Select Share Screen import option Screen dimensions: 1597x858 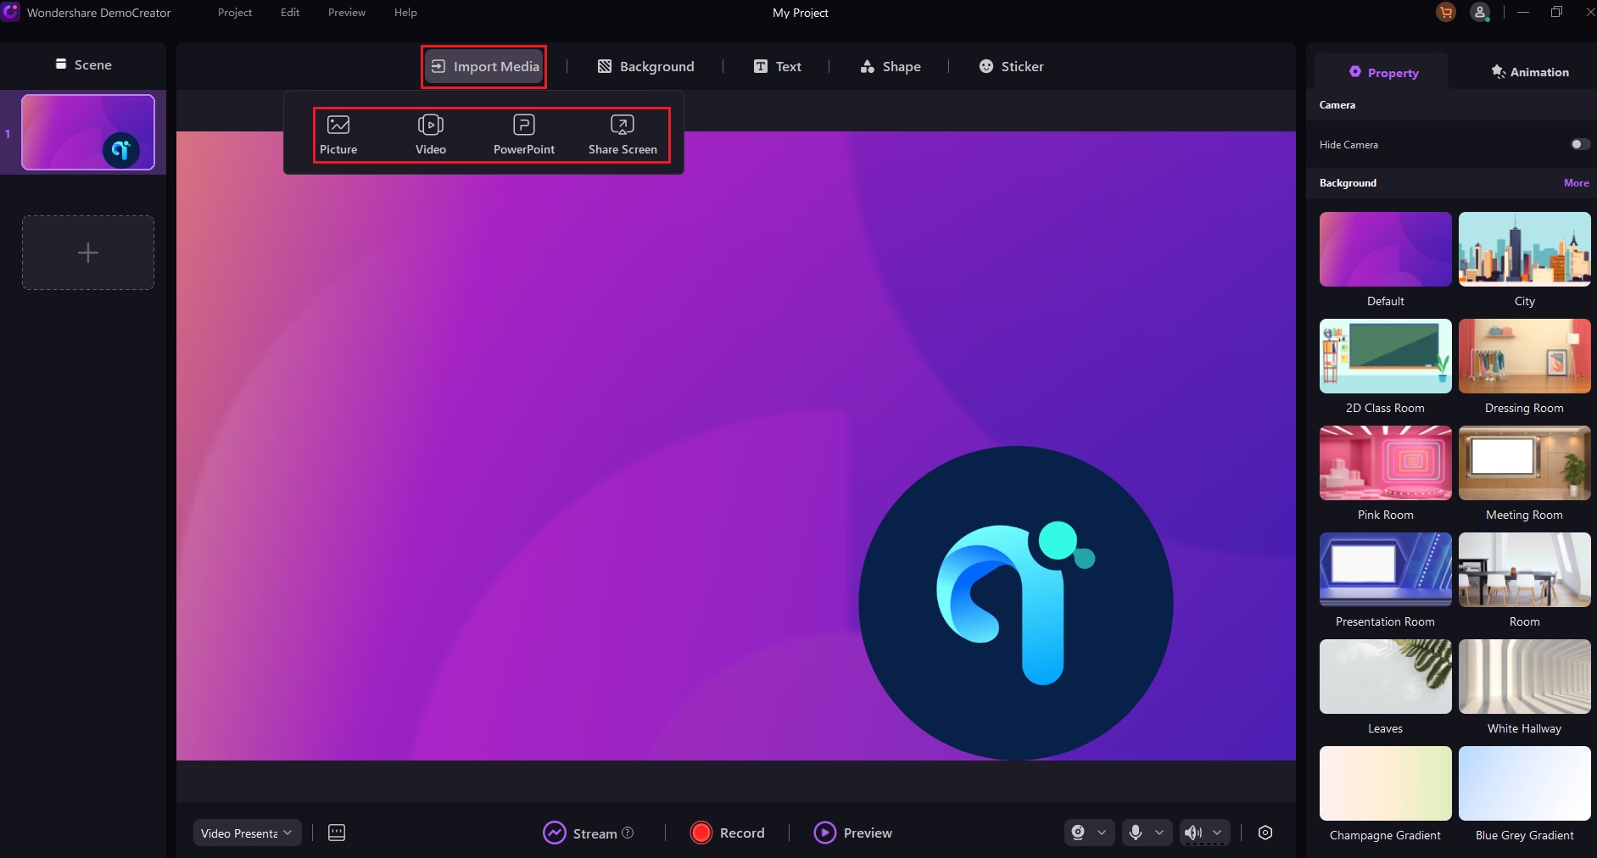[623, 136]
